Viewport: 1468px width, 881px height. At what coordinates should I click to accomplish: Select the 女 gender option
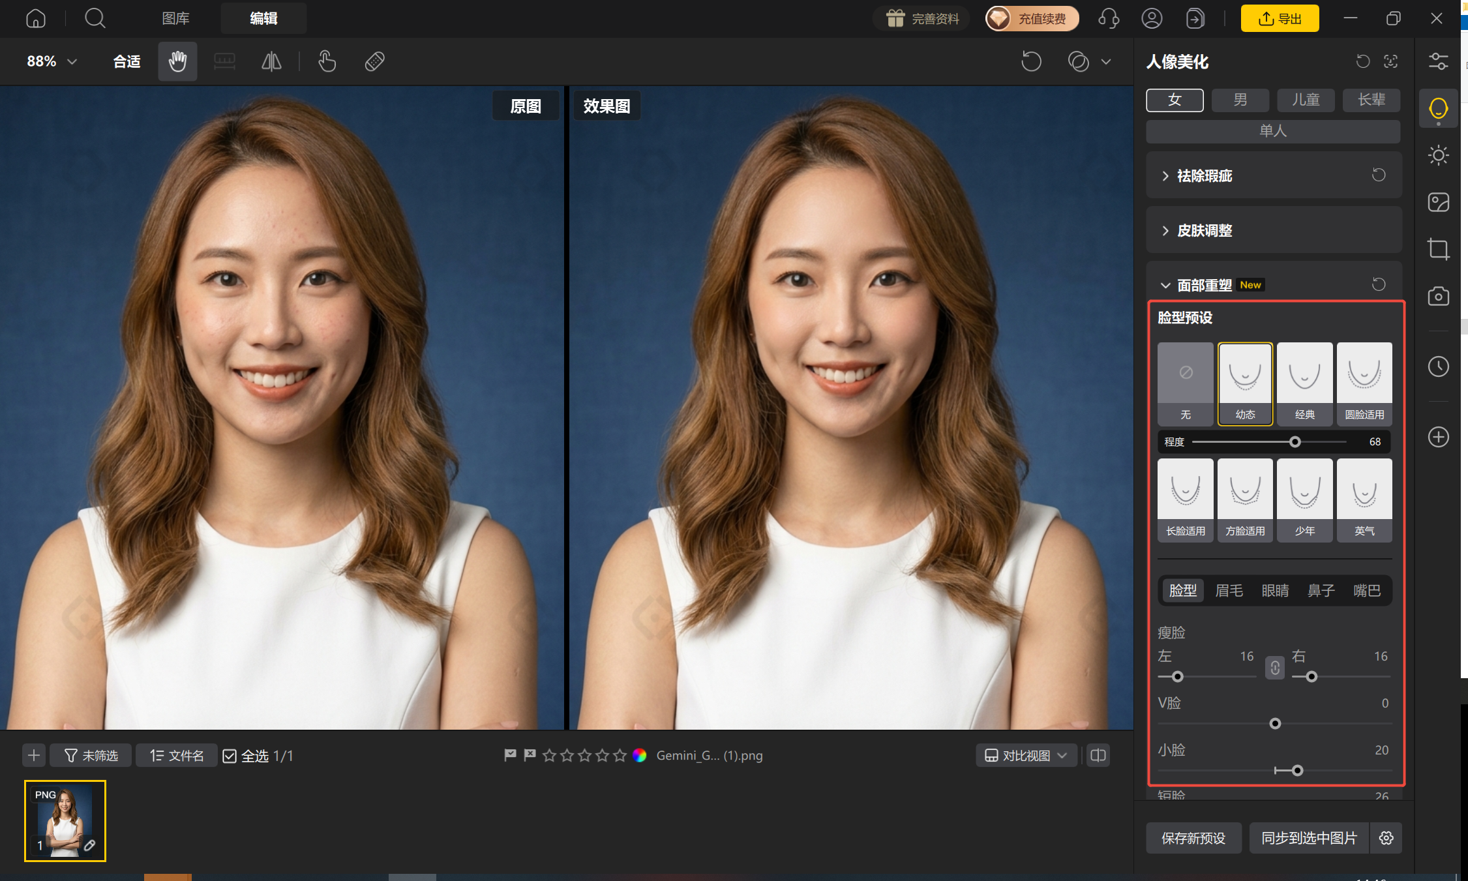click(1175, 100)
